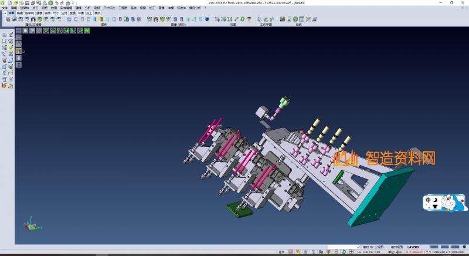This screenshot has height=256, width=469.
Task: Switch to the 标准 ribbon tab
Action: pos(11,12)
